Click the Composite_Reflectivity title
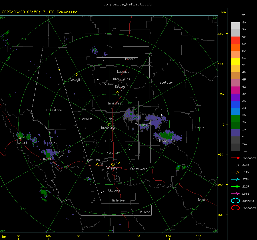The height and width of the screenshot is (240, 257). click(128, 4)
